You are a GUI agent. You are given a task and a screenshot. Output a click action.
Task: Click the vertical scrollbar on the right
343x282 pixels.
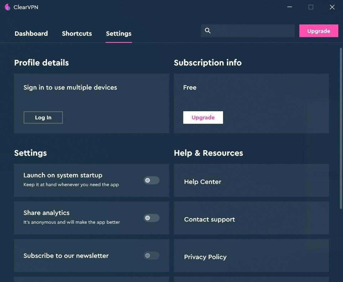pos(341,128)
